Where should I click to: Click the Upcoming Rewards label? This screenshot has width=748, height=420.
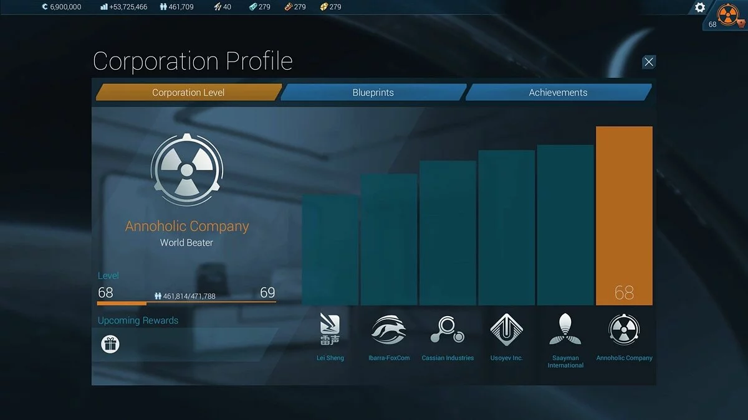coord(138,320)
